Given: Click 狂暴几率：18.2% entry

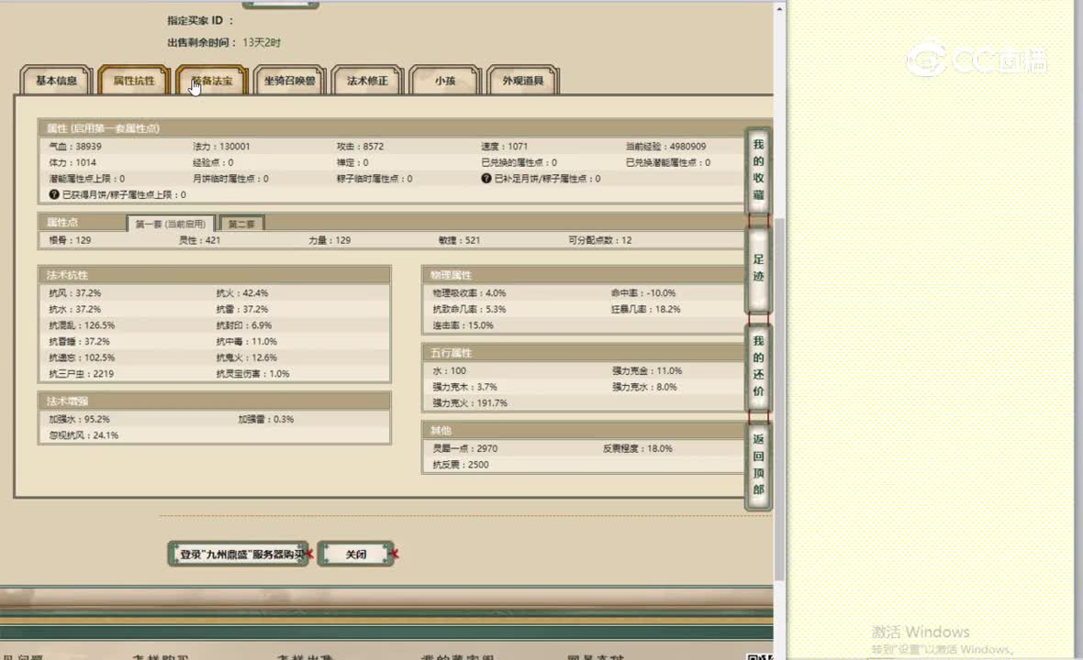Looking at the screenshot, I should [x=646, y=310].
